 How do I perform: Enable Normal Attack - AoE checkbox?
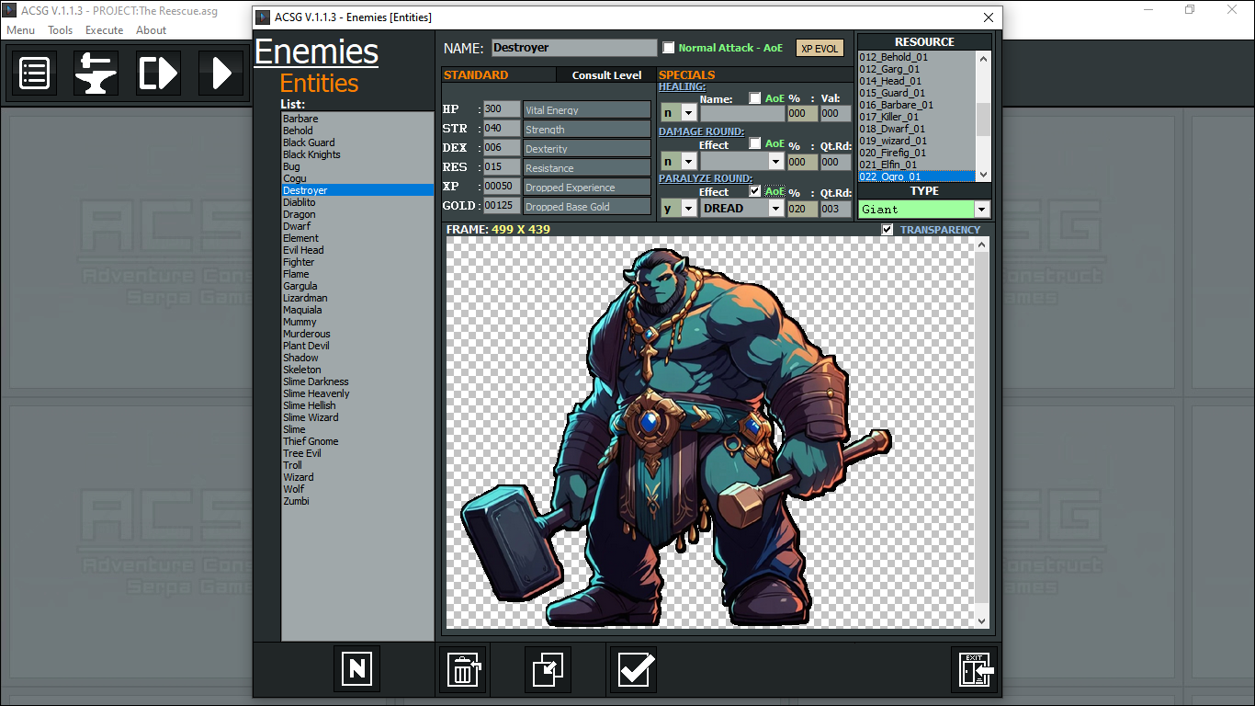669,48
